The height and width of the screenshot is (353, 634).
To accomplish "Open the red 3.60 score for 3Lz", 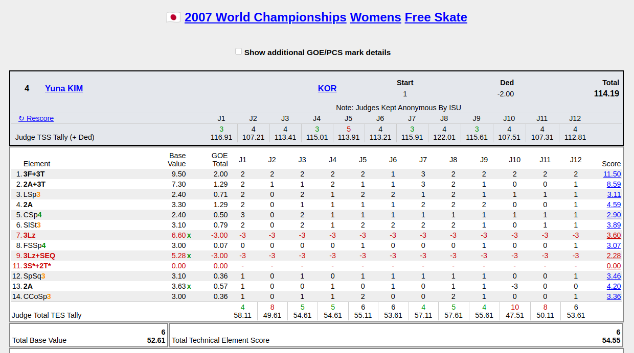I will (614, 235).
